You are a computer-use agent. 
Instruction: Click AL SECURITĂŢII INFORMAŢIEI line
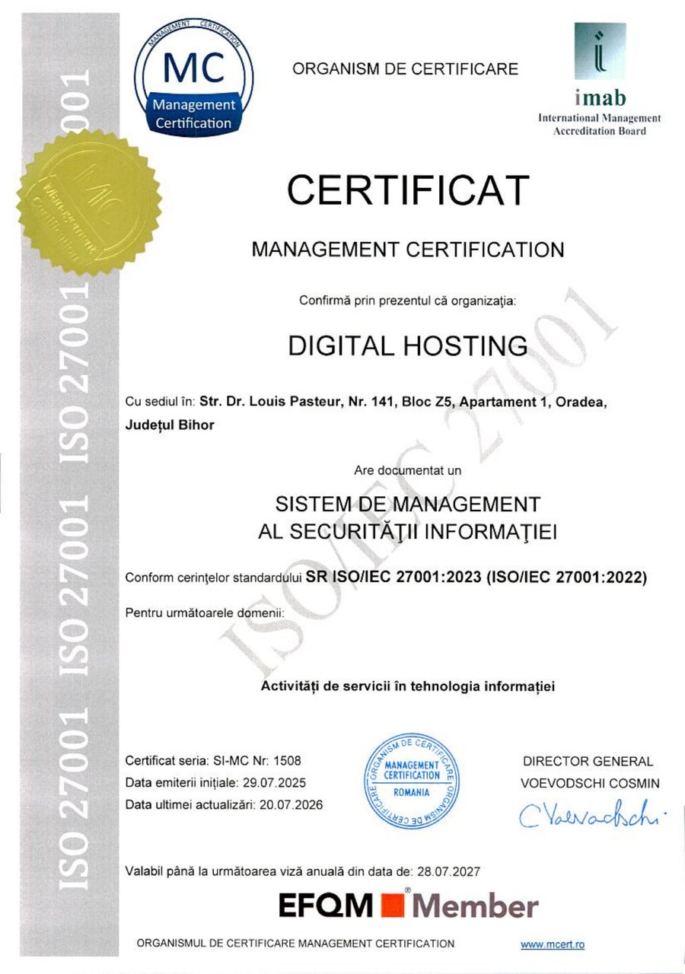pos(408,533)
